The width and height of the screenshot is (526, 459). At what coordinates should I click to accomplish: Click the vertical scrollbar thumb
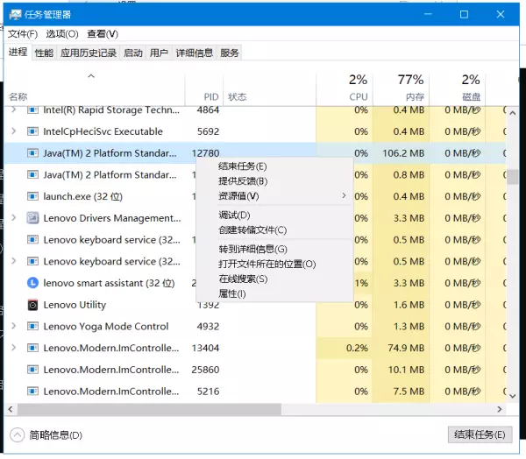pos(512,177)
